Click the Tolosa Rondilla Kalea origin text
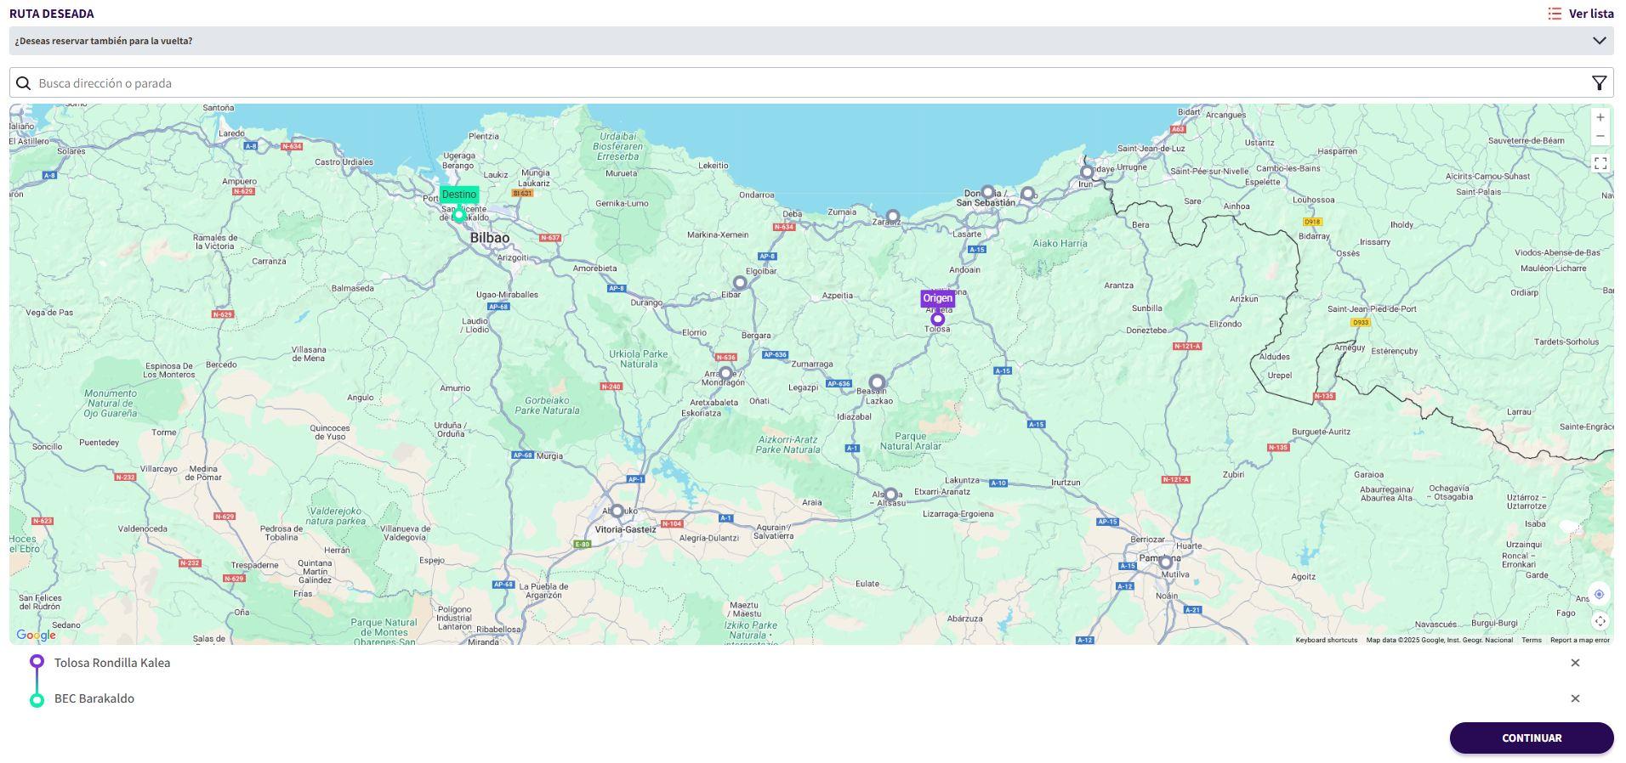The width and height of the screenshot is (1626, 763). click(112, 663)
